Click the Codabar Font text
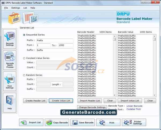 click(x=133, y=109)
